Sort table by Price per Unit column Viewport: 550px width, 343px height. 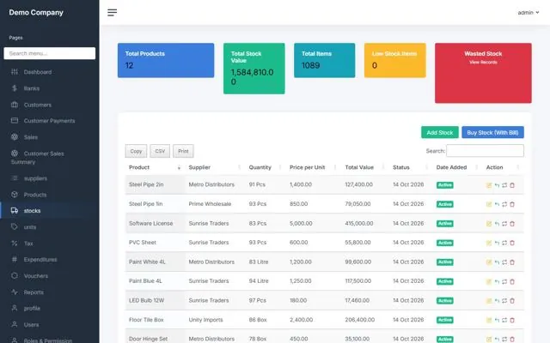coord(313,167)
